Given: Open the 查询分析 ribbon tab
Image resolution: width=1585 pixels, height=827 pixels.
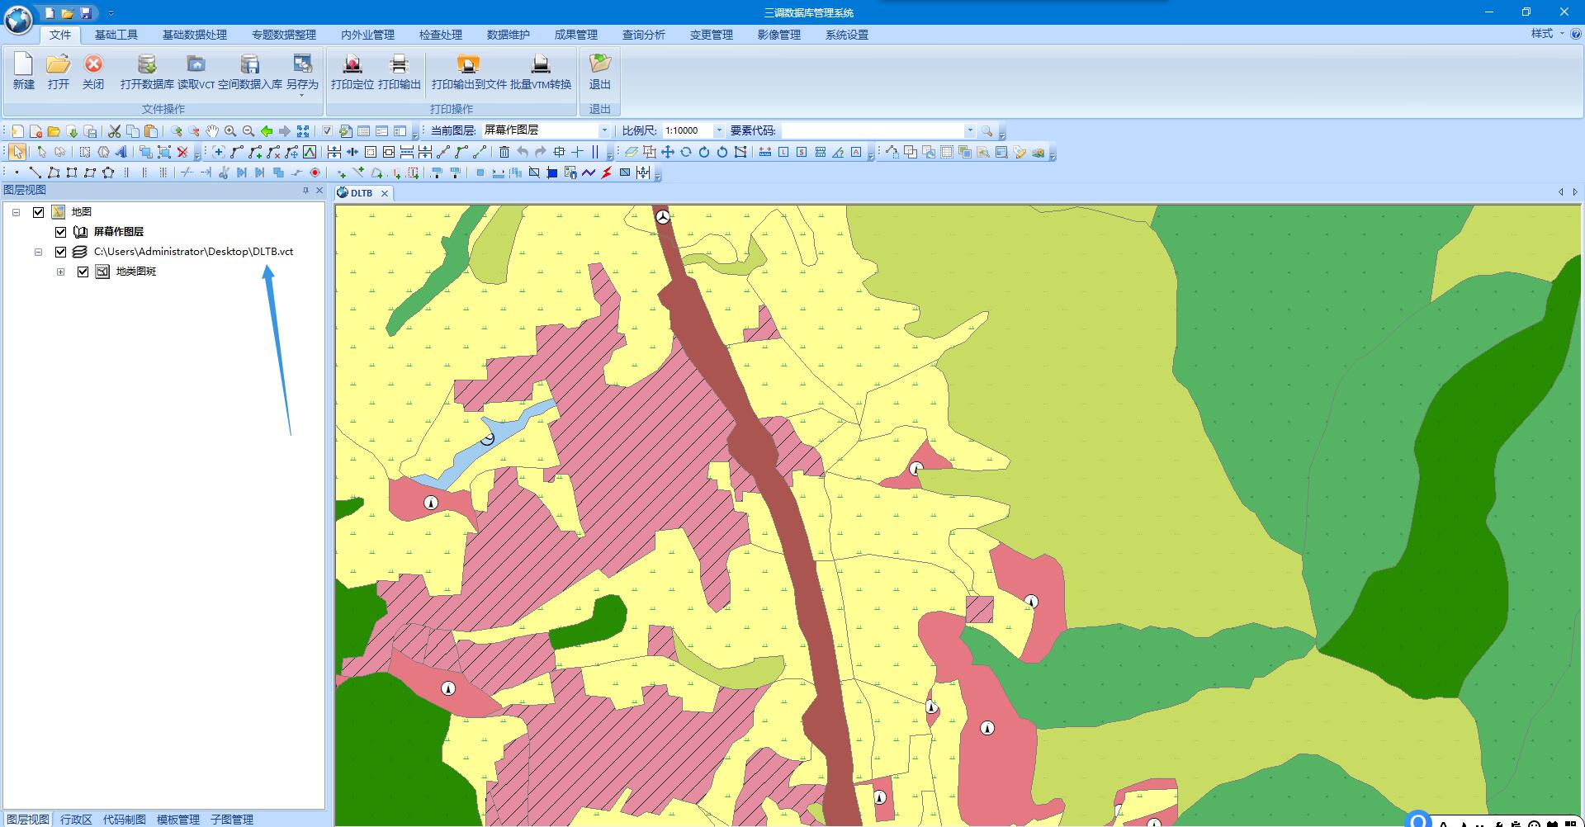Looking at the screenshot, I should coord(644,35).
